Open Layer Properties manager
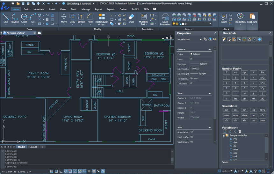The image size is (274, 174). tap(165, 19)
